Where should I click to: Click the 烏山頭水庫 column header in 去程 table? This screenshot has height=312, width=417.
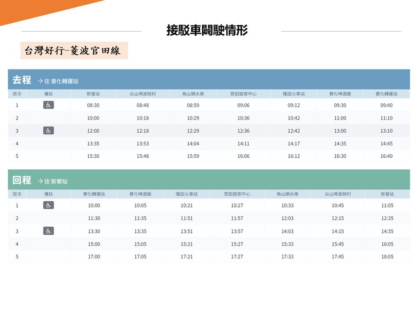(x=193, y=94)
